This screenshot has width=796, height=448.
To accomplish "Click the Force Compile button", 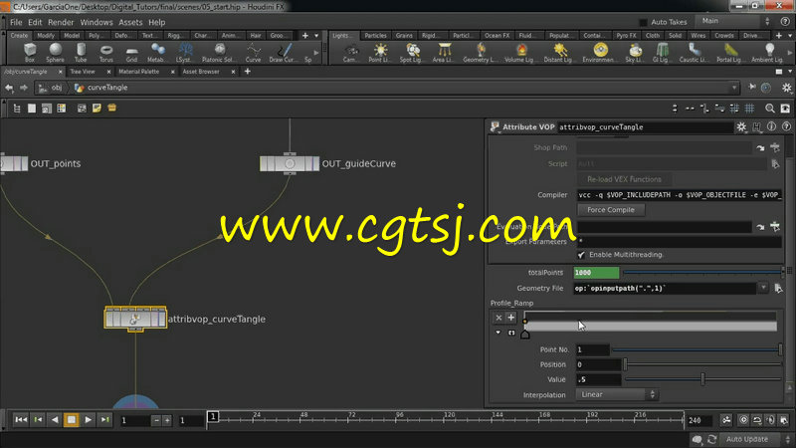I will click(611, 210).
